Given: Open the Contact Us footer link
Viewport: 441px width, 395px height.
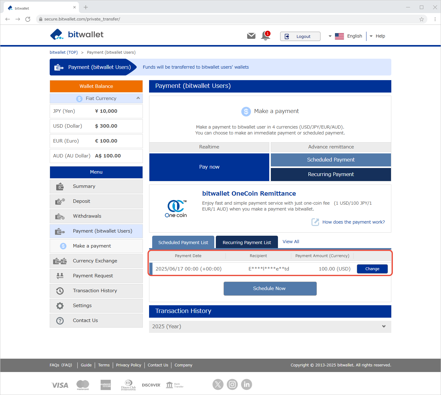Looking at the screenshot, I should [158, 365].
